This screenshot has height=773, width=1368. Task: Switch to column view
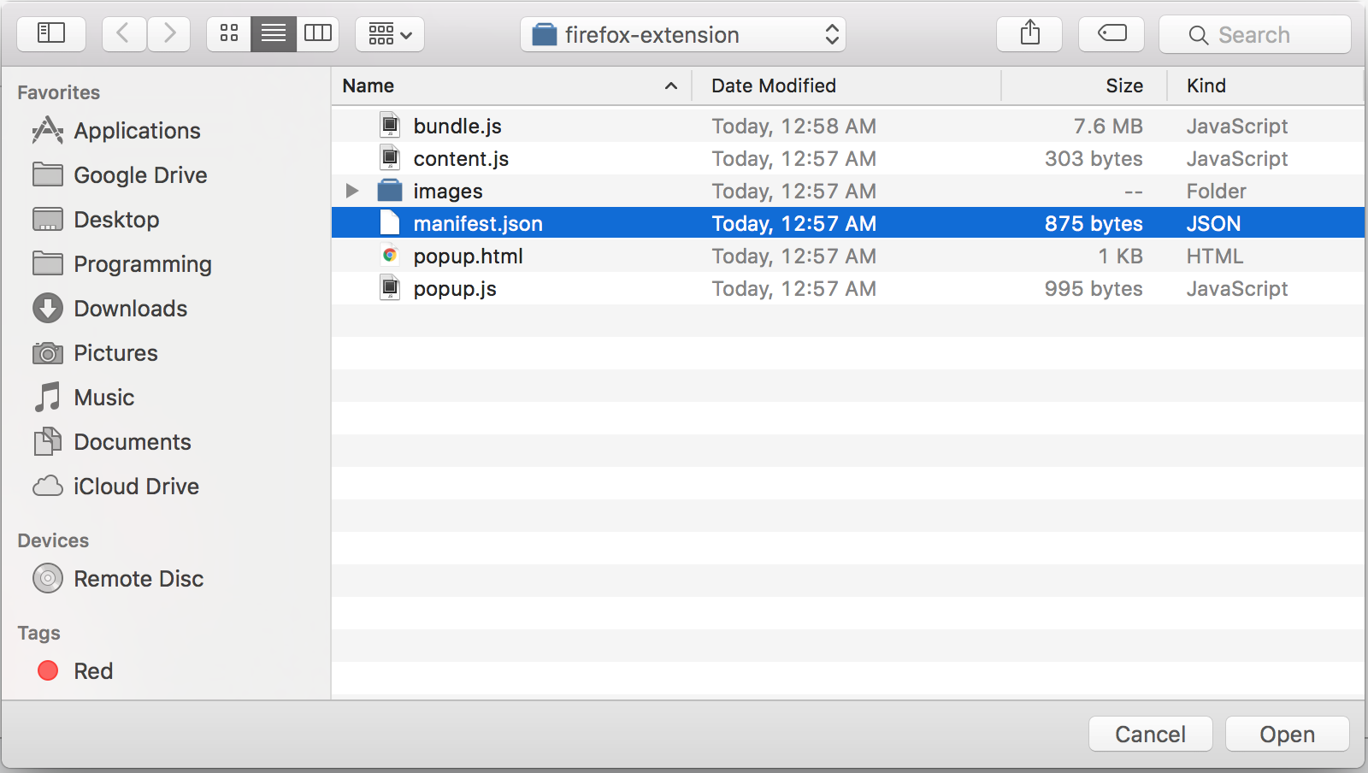point(318,34)
